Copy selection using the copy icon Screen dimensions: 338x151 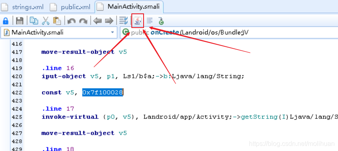pyautogui.click(x=34, y=21)
